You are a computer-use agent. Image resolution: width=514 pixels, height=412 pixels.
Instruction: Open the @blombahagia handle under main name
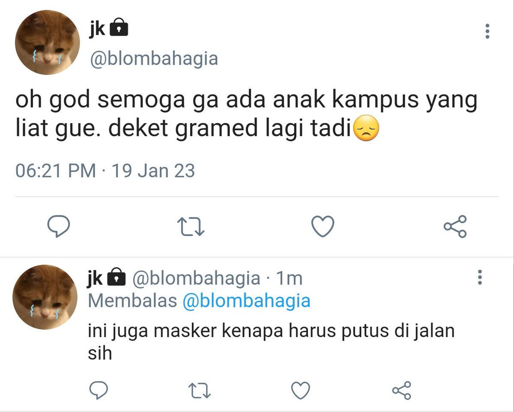153,58
